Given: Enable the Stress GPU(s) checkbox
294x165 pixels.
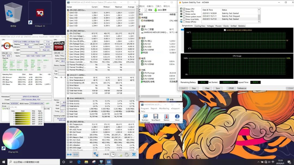Looking at the screenshot, I should coord(184,22).
